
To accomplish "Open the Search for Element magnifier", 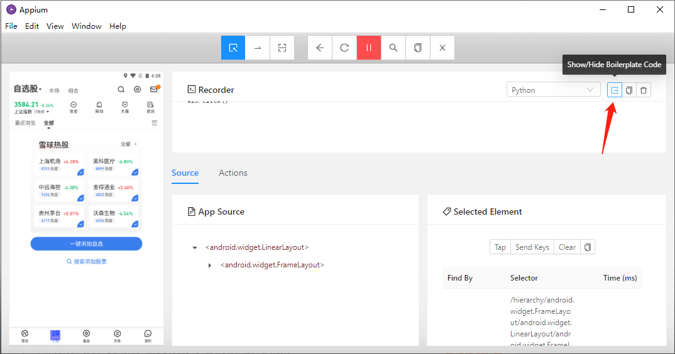I will point(393,48).
